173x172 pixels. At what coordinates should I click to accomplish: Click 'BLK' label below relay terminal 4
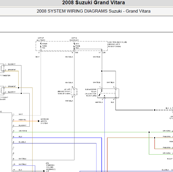[x=112, y=102]
